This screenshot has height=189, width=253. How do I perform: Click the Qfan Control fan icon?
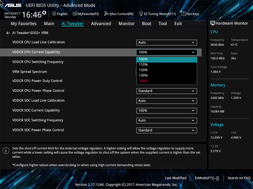click(x=106, y=14)
